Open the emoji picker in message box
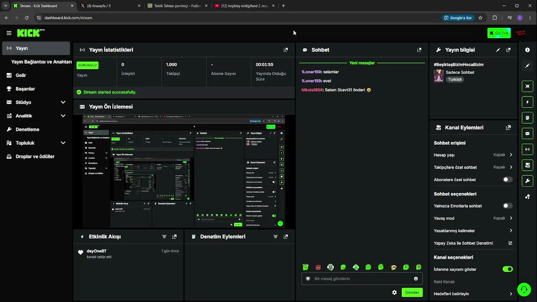 pos(416,279)
